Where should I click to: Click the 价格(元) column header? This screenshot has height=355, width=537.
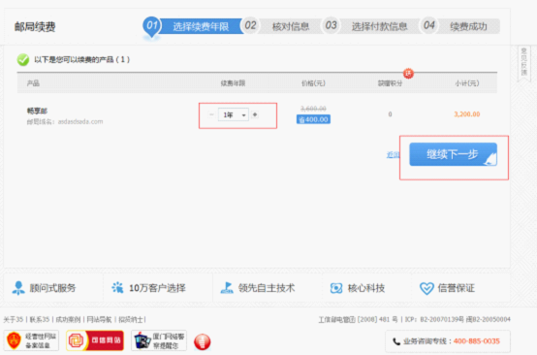pyautogui.click(x=313, y=82)
